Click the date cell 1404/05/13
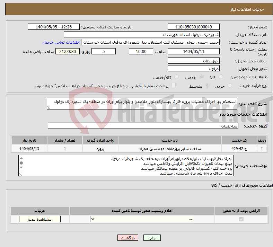This screenshot has width=273, height=247. [29, 149]
